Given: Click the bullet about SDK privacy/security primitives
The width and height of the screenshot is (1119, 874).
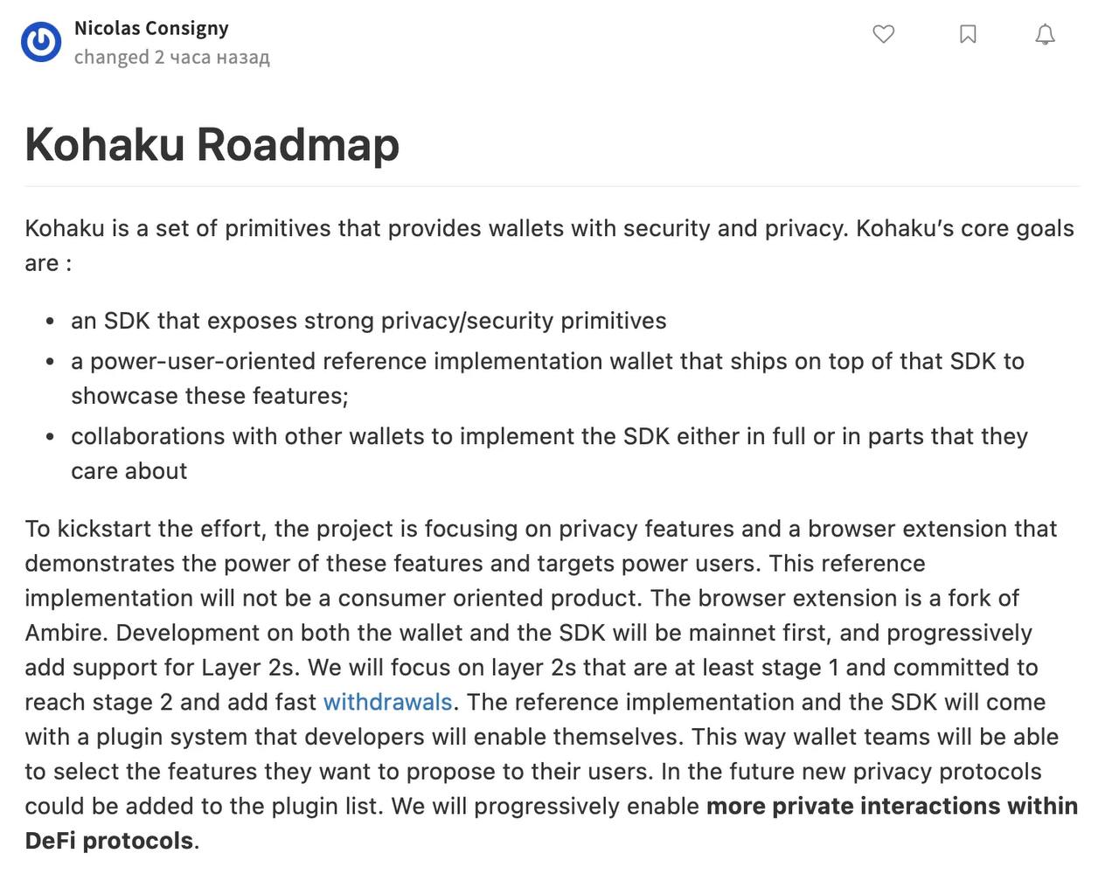Looking at the screenshot, I should pyautogui.click(x=368, y=321).
